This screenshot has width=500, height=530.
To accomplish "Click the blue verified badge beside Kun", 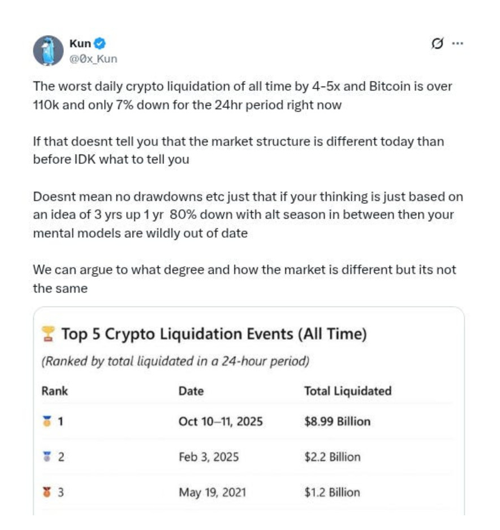I will [99, 44].
